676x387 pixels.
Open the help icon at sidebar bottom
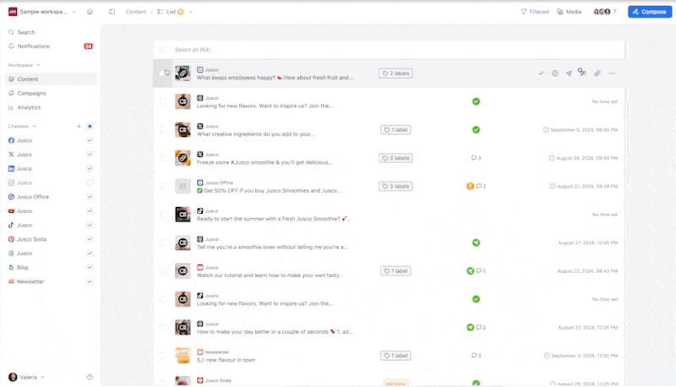click(90, 377)
